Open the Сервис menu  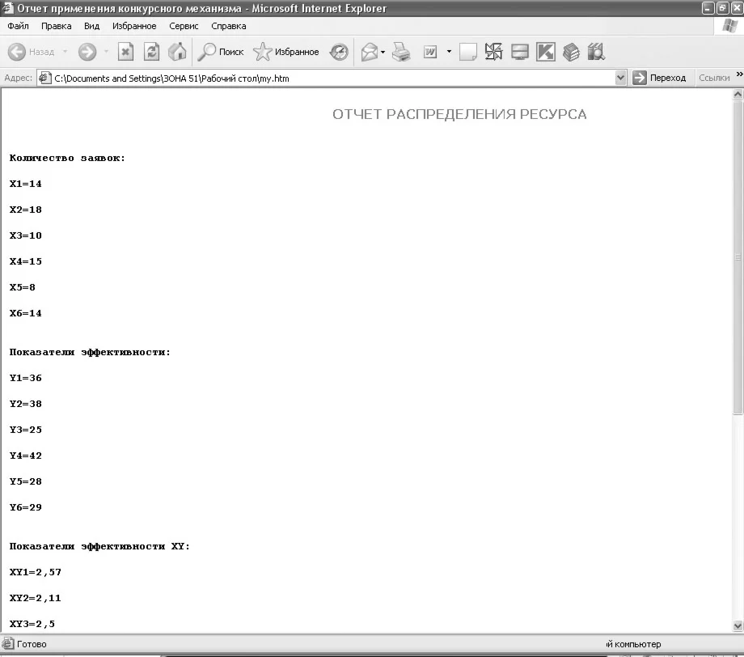(x=184, y=26)
